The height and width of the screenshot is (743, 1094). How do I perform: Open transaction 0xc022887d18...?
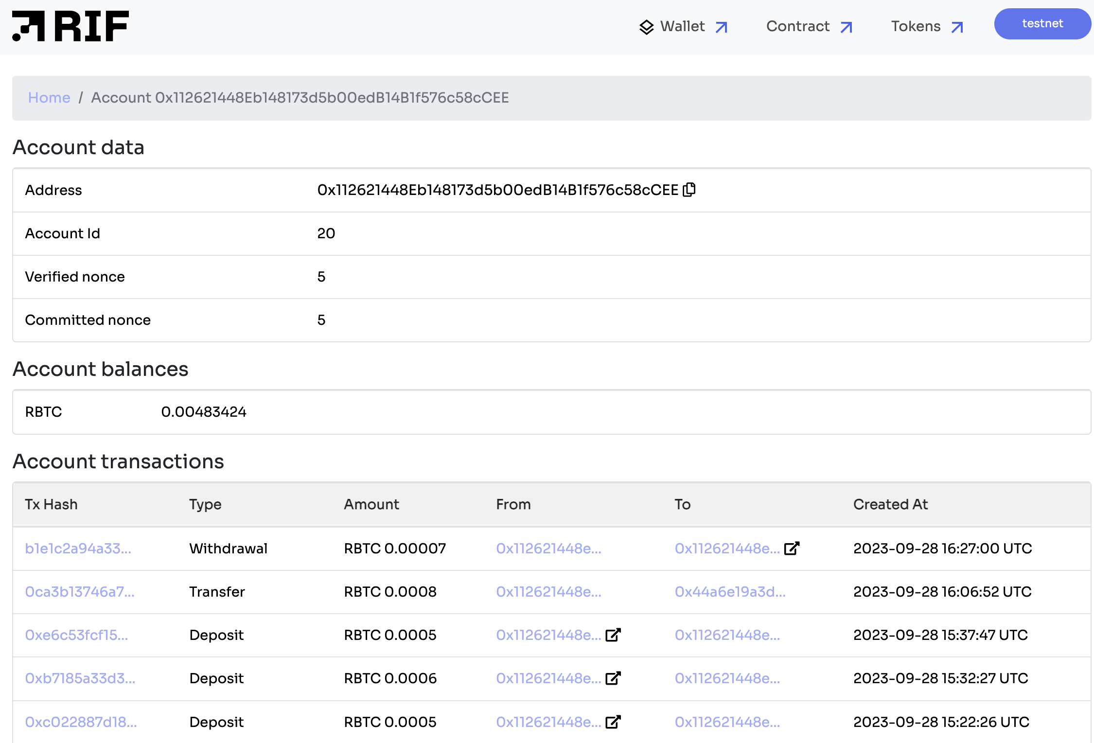[x=81, y=722]
